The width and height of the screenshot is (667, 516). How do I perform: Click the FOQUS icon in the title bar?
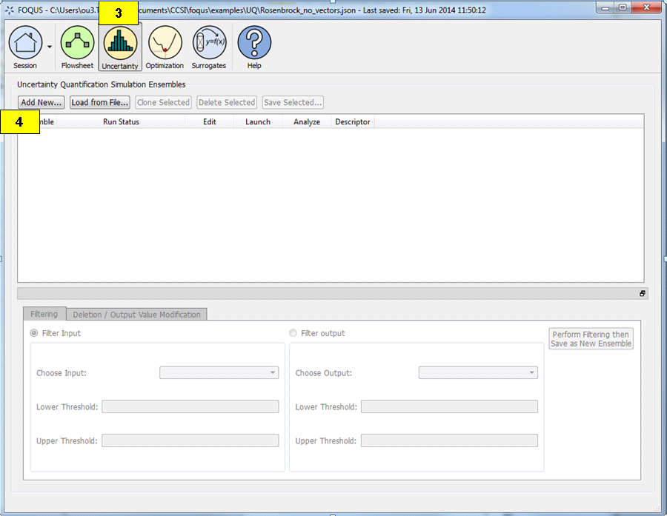(x=7, y=8)
